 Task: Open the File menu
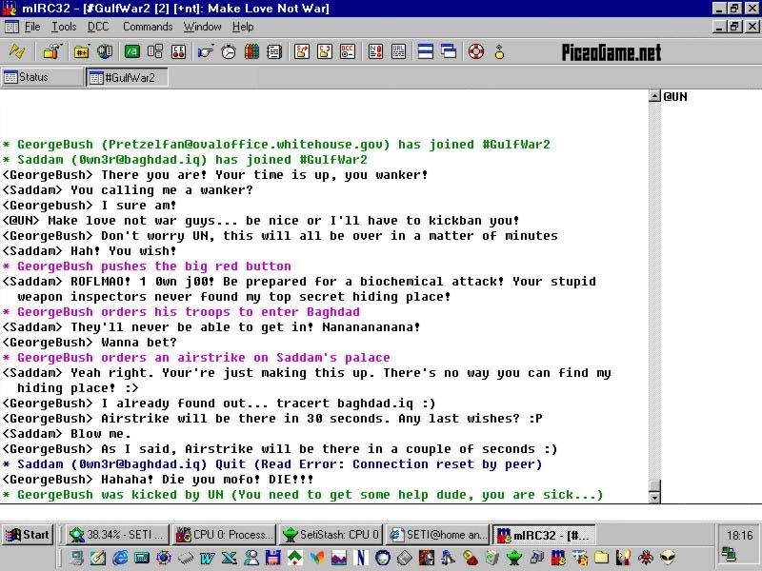click(x=32, y=27)
